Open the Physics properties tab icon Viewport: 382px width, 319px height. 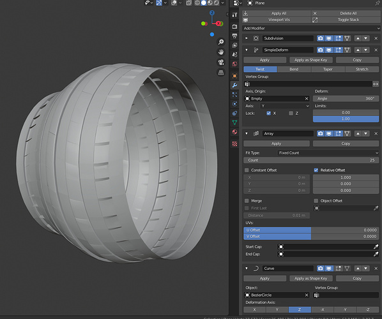click(234, 104)
